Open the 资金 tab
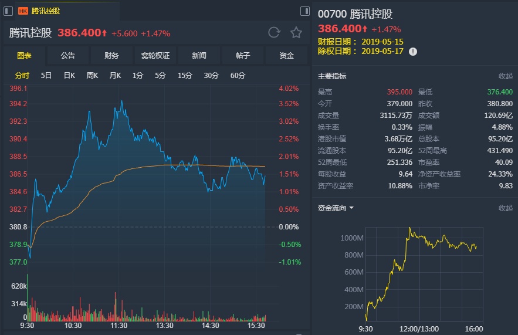 click(286, 56)
